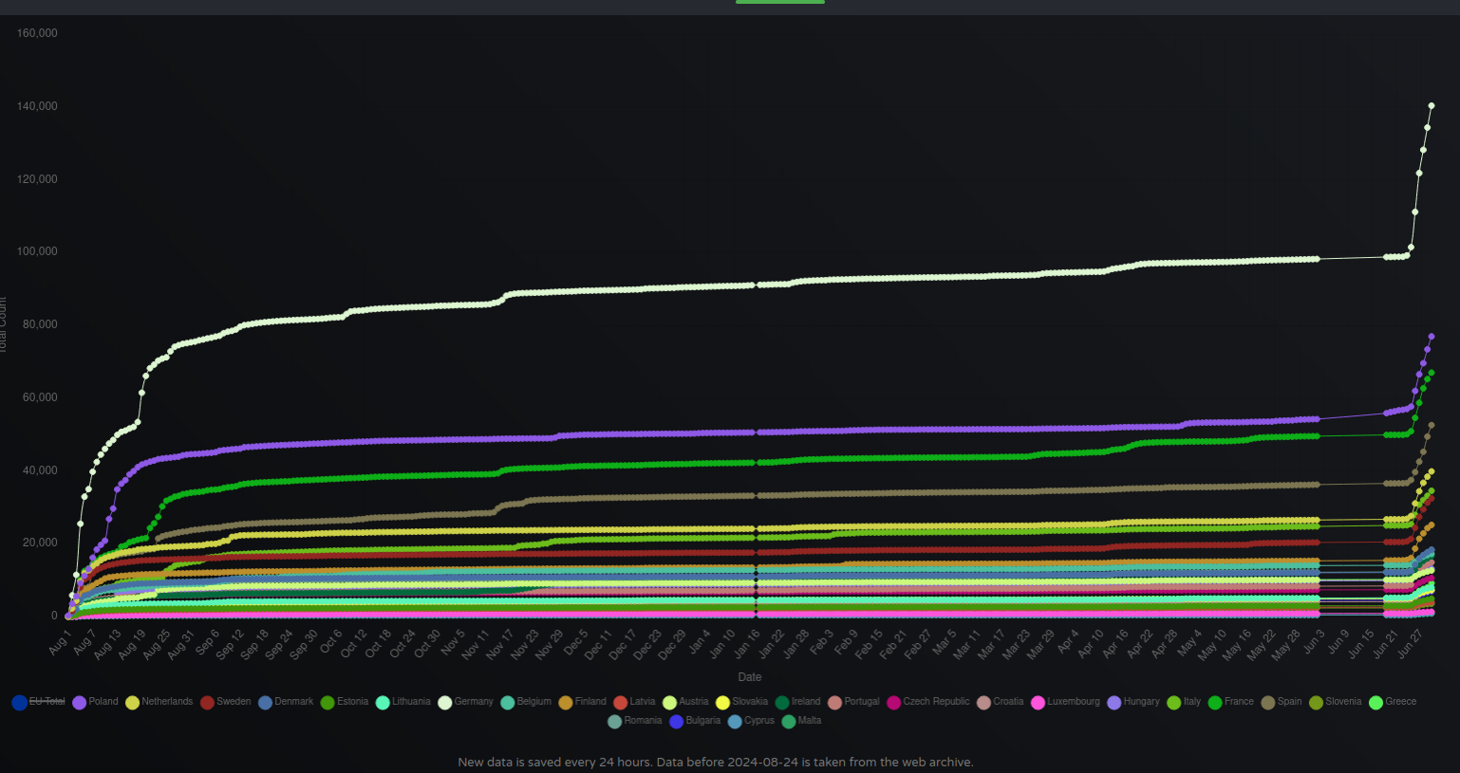
Task: Toggle Spain series in the legend
Action: [1281, 702]
